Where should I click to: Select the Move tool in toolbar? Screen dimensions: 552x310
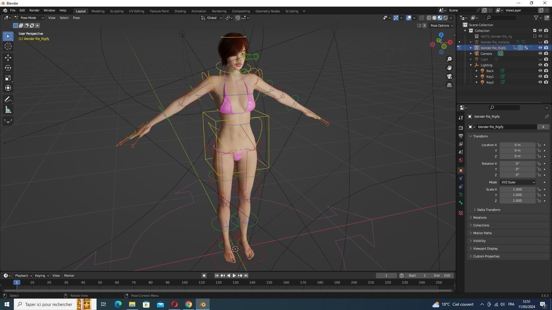coord(8,57)
